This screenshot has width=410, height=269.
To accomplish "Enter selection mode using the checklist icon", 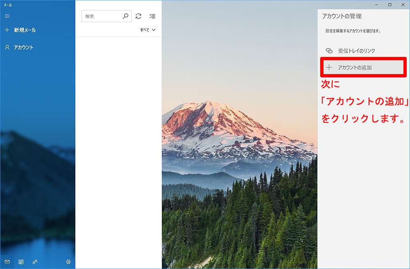I will coord(153,16).
